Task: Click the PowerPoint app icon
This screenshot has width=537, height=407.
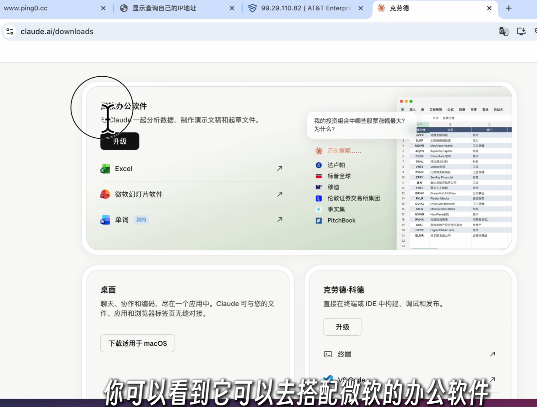Action: pos(105,194)
